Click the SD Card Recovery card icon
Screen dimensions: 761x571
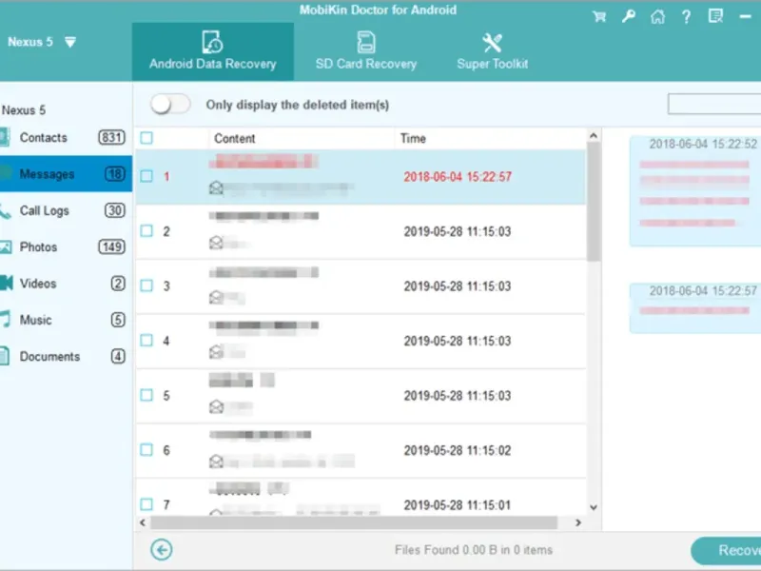(366, 42)
